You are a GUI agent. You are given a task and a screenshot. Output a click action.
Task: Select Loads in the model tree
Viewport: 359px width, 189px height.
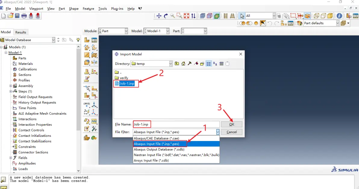pyautogui.click(x=23, y=169)
